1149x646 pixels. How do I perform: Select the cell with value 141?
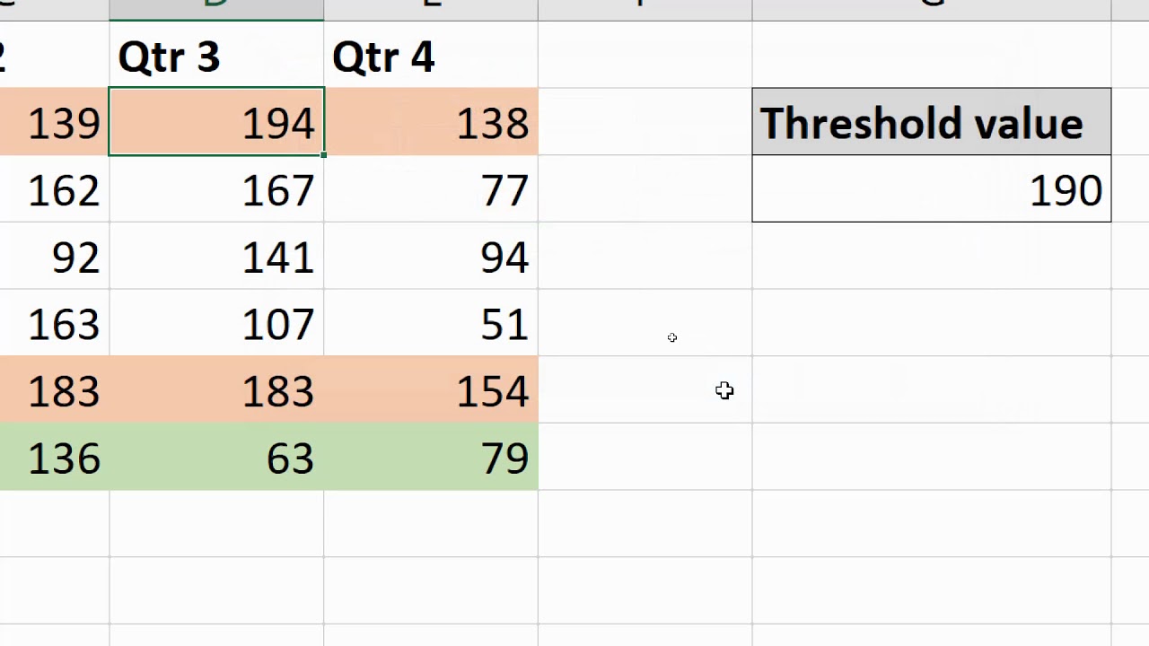tap(216, 256)
